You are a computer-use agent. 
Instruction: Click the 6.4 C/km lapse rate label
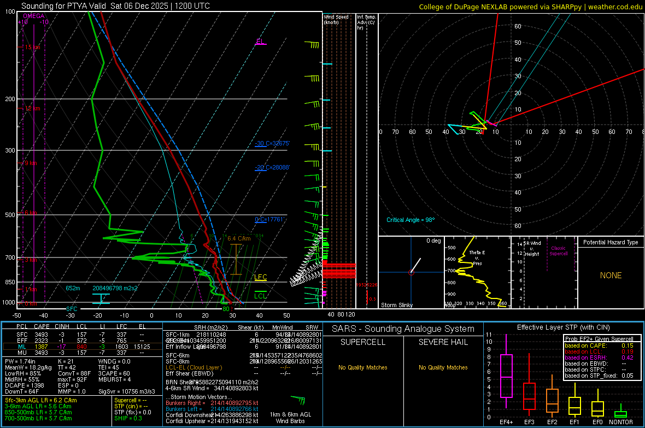click(239, 238)
